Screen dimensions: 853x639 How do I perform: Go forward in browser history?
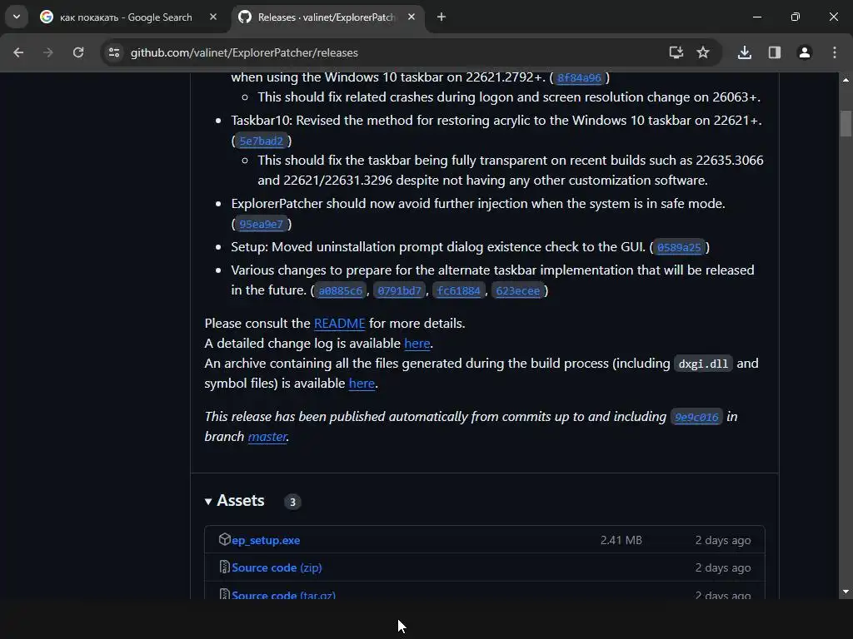coord(48,52)
